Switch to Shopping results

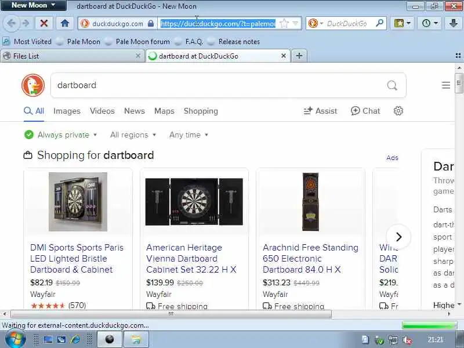[x=201, y=111]
